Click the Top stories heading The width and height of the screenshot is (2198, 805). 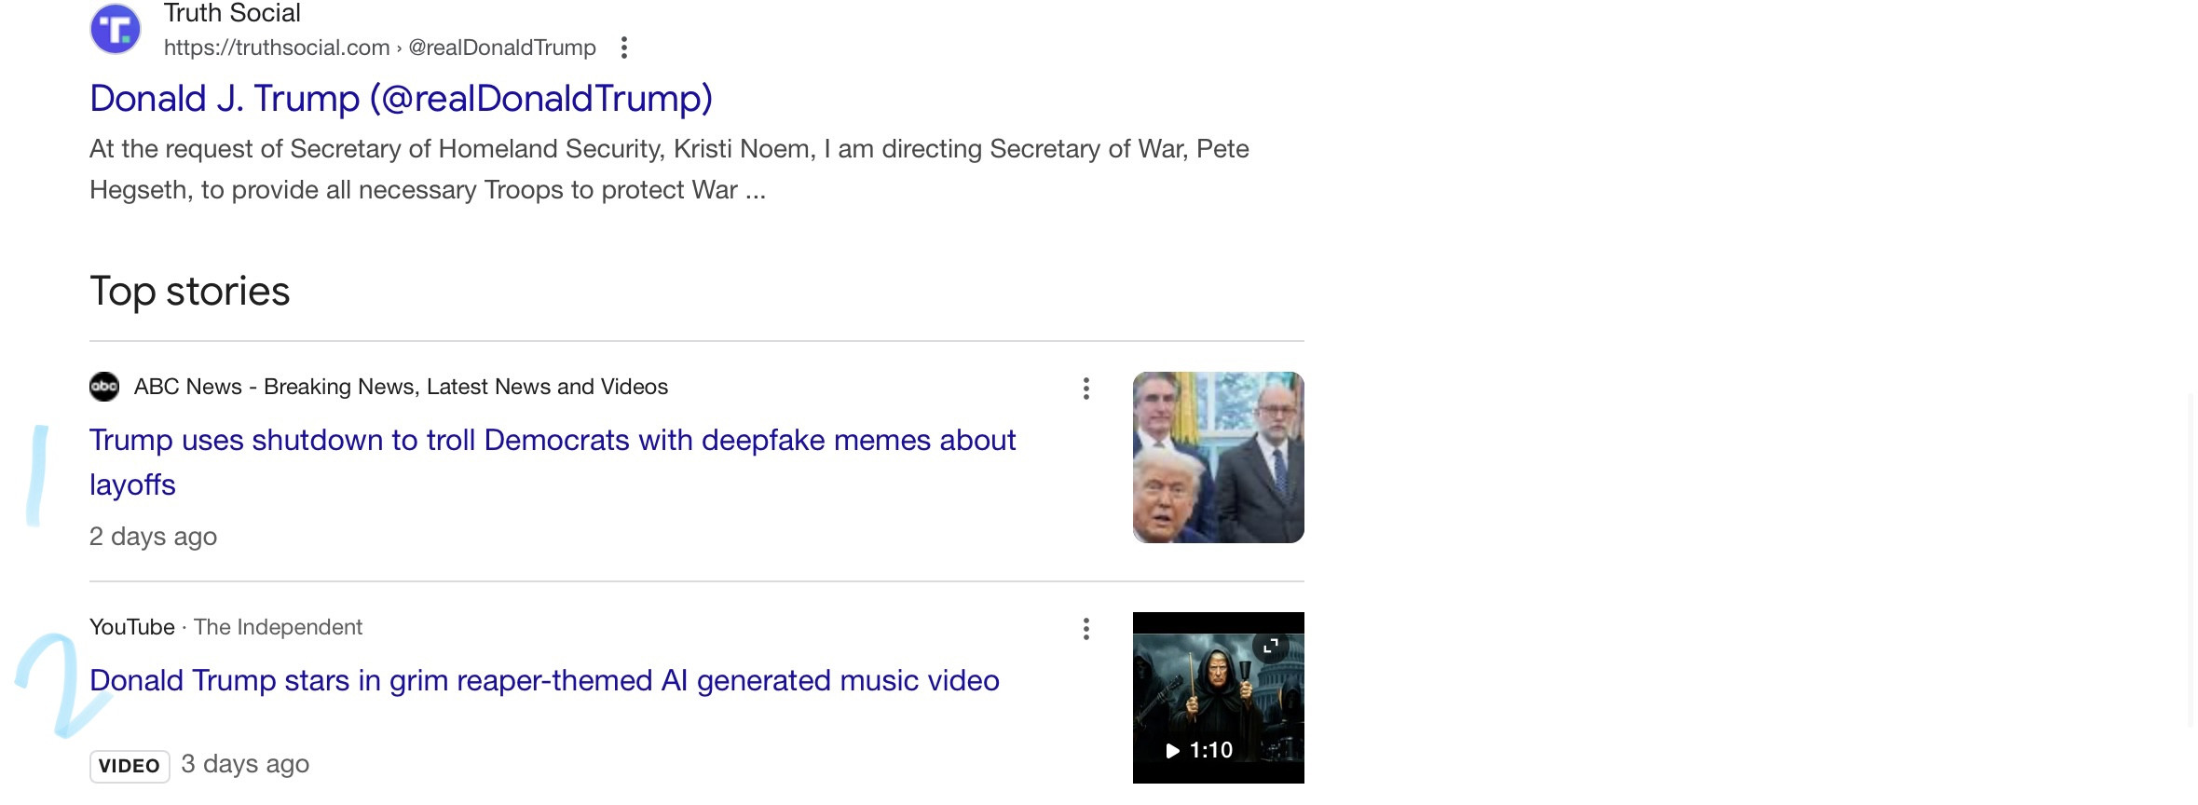[190, 292]
